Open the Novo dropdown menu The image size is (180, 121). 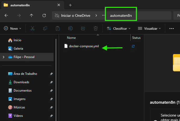coord(13,28)
